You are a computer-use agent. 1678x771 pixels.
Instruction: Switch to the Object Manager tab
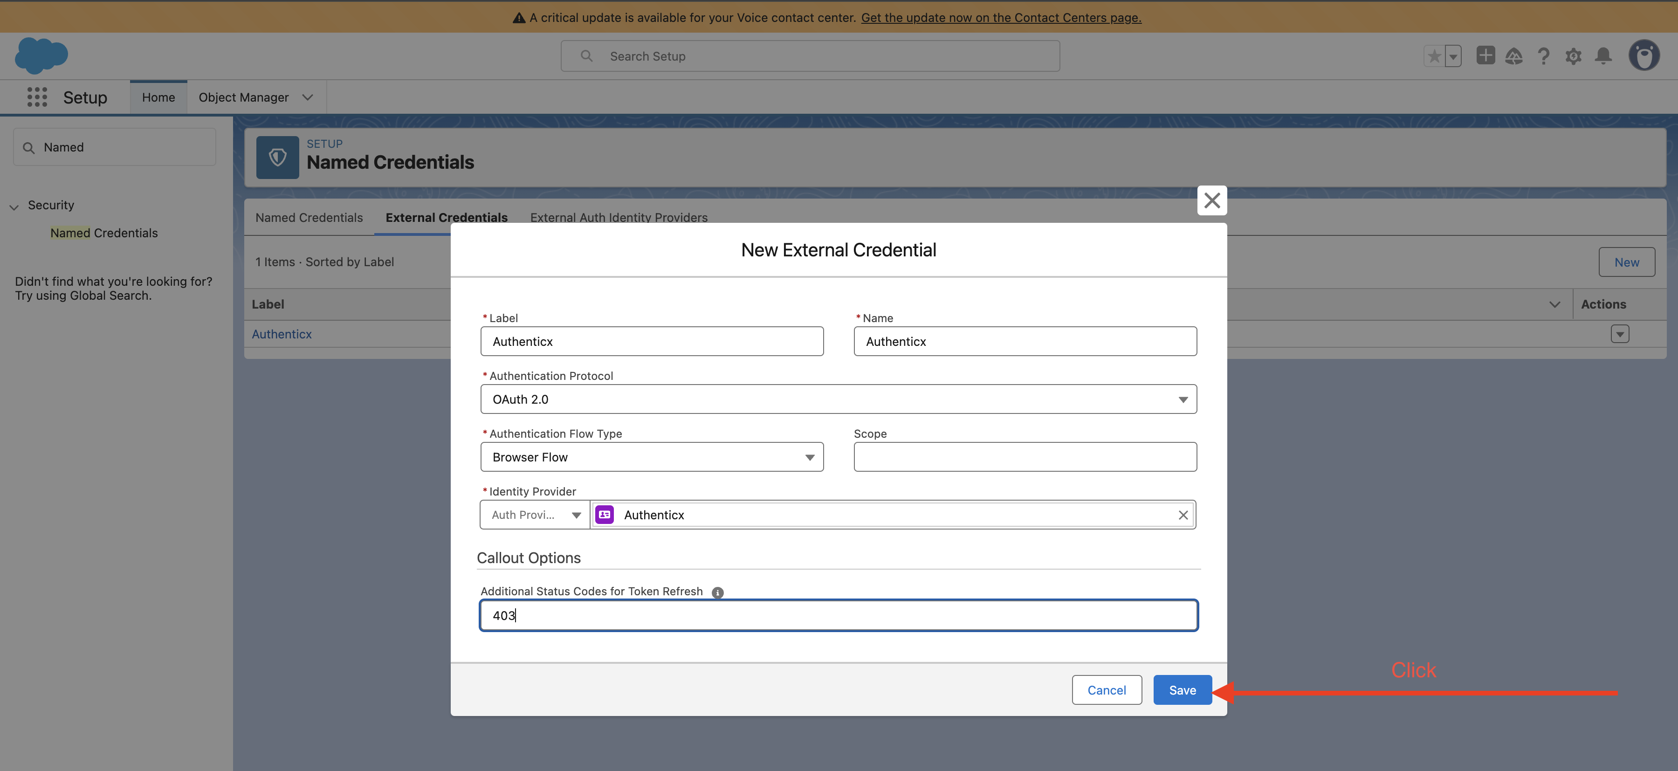(x=244, y=98)
